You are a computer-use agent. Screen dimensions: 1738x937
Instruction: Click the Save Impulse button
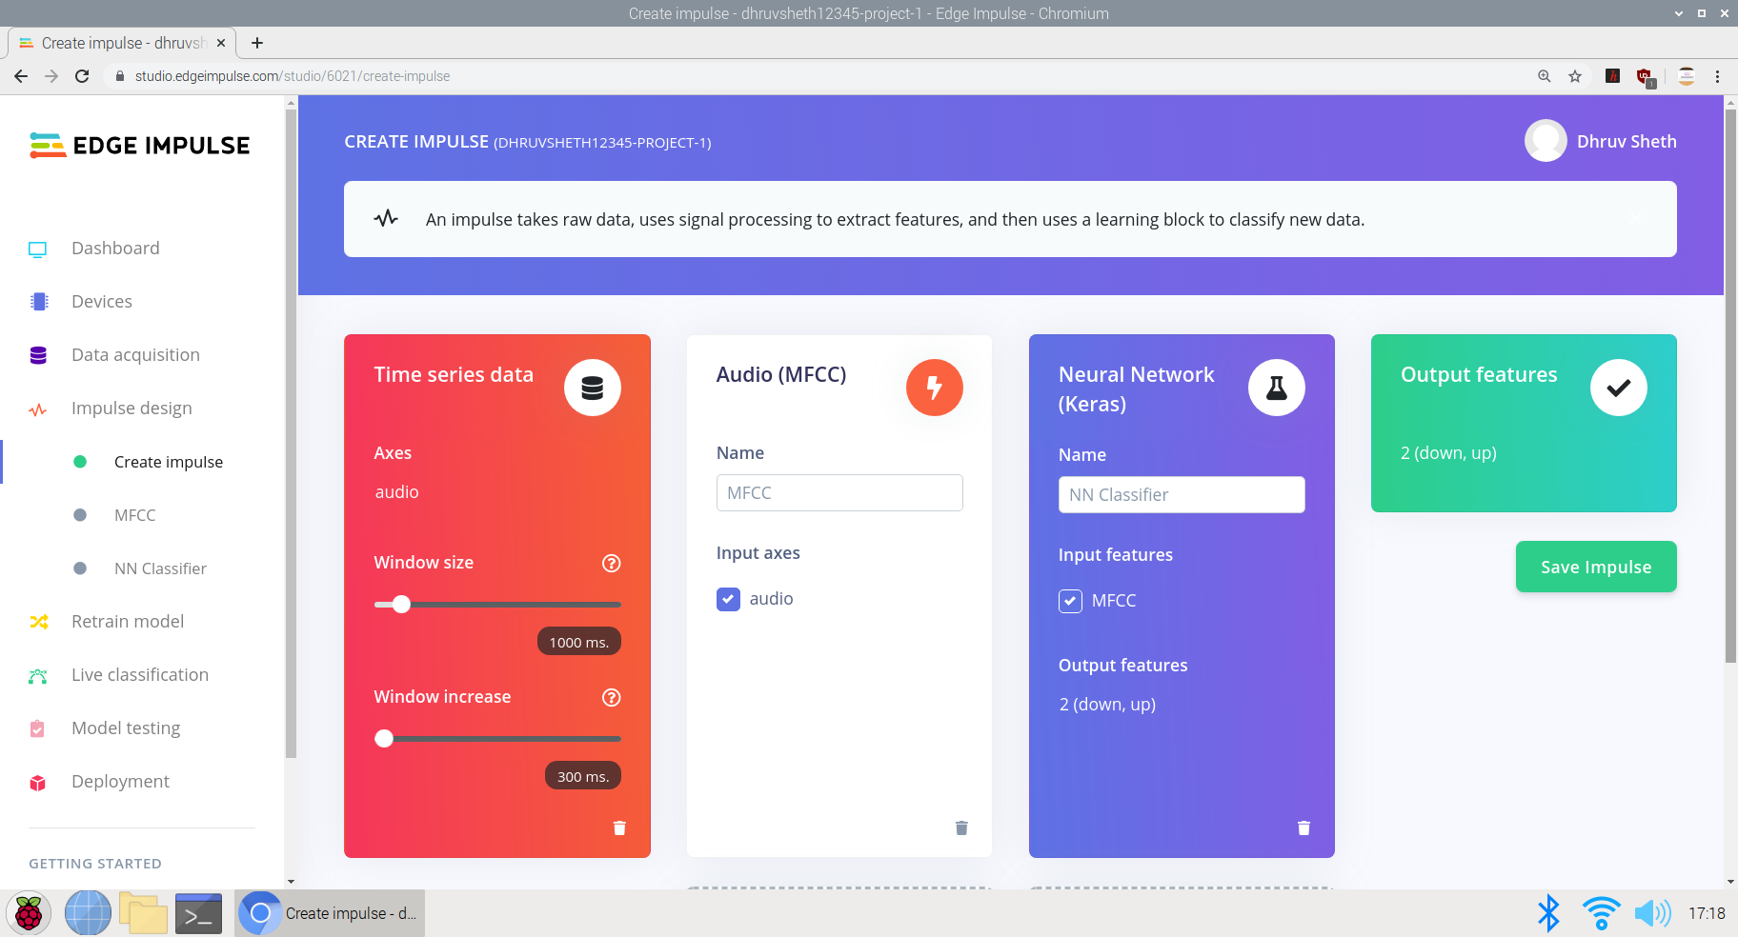tap(1595, 567)
